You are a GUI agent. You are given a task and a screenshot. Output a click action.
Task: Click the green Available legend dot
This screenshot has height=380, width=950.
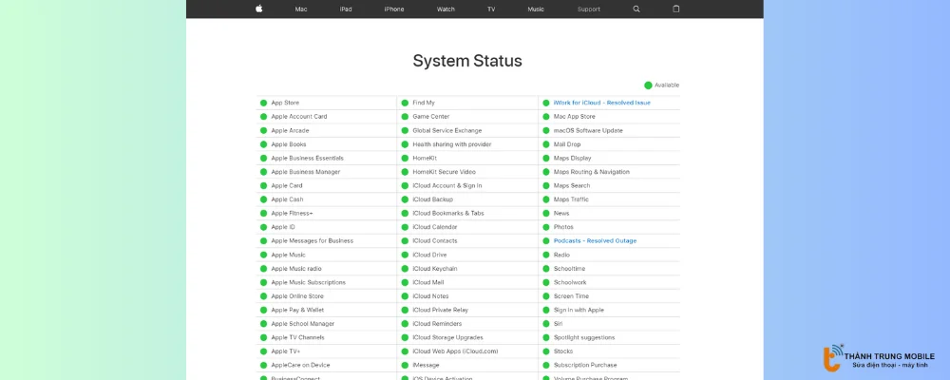point(648,85)
